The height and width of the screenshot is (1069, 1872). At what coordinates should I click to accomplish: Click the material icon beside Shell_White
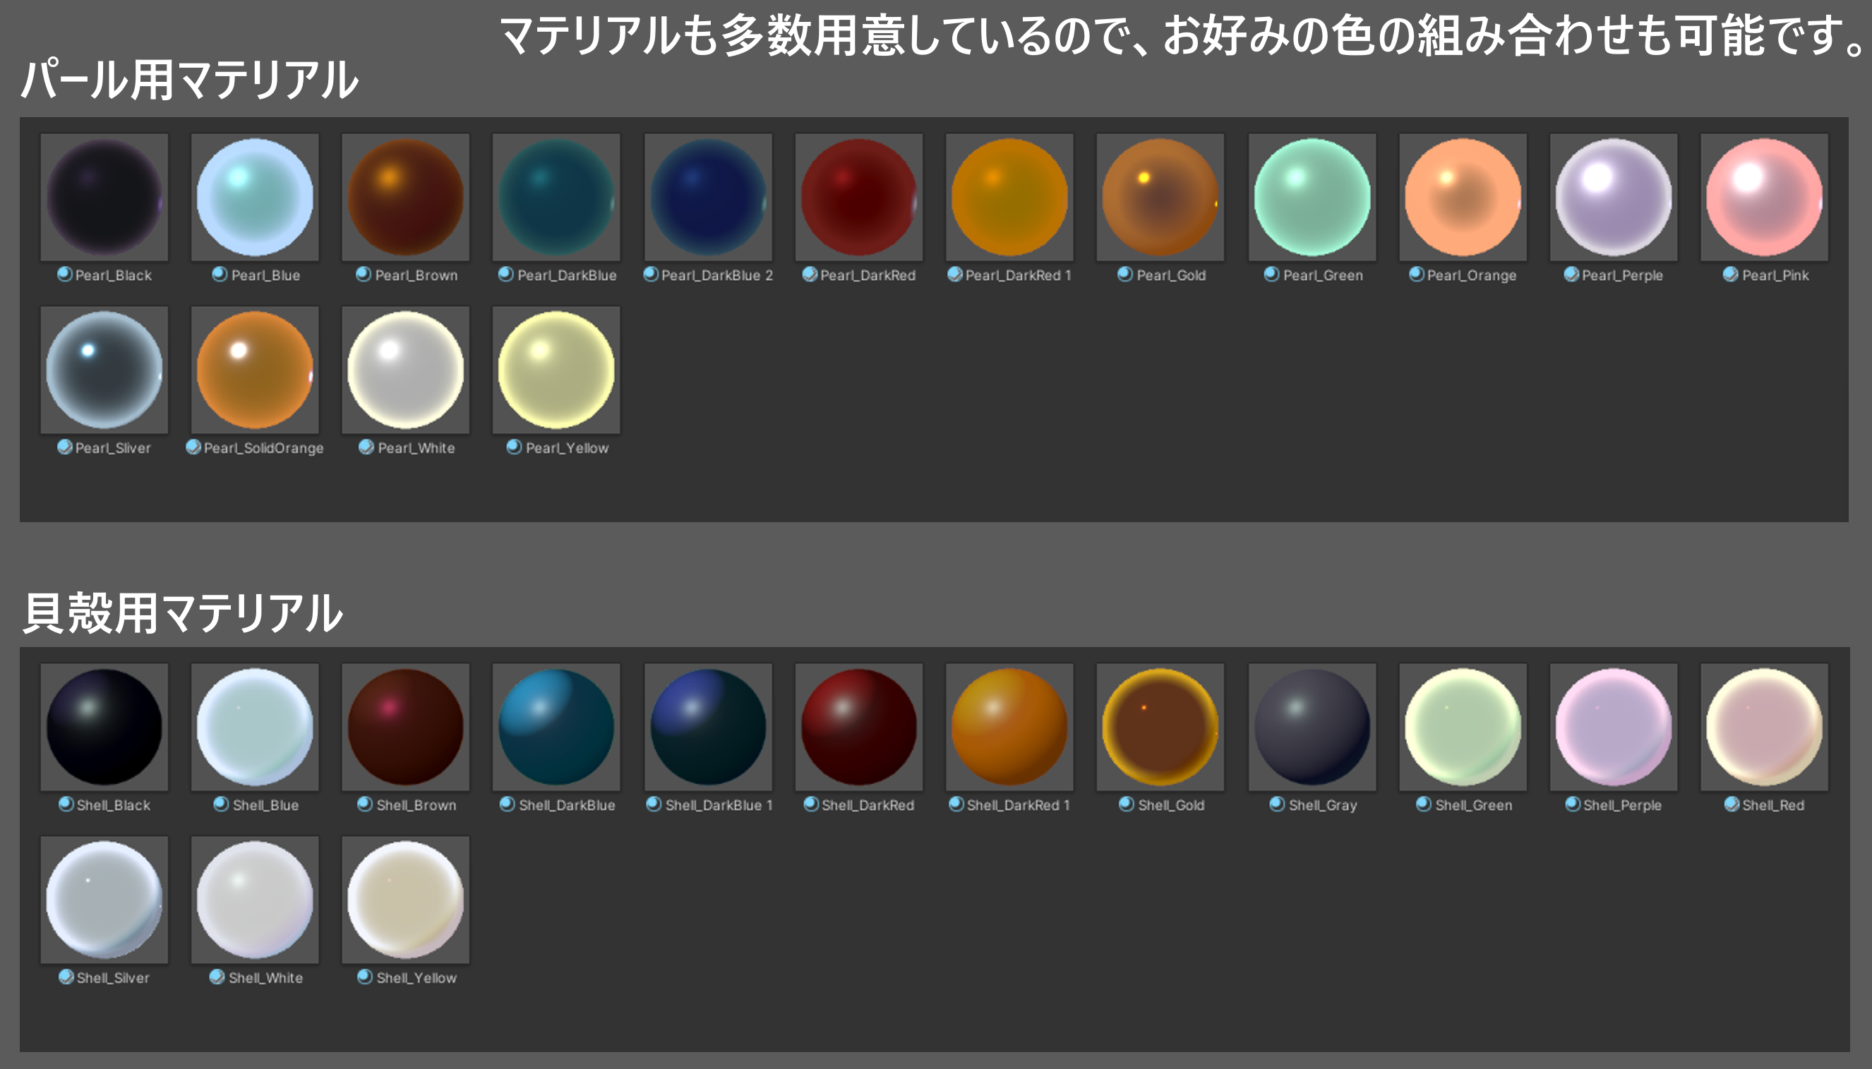(217, 977)
